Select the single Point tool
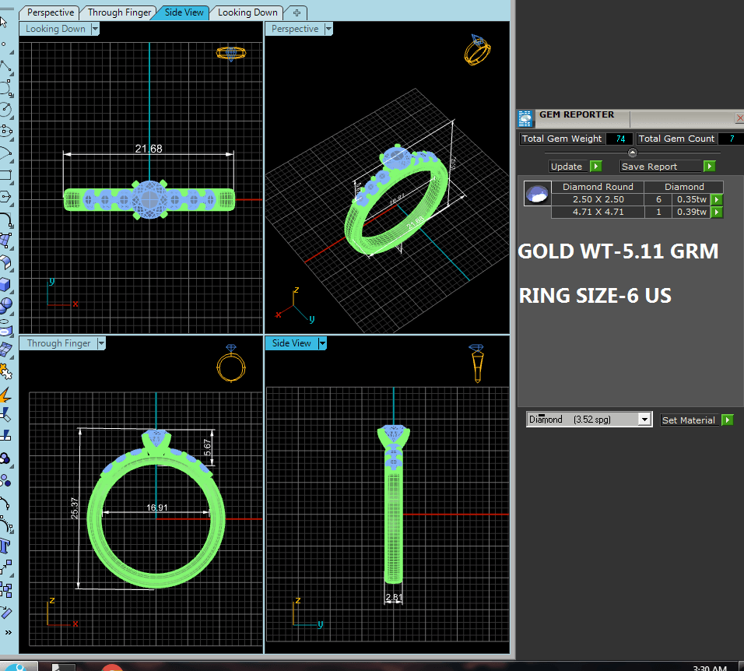The height and width of the screenshot is (671, 744). [4, 44]
